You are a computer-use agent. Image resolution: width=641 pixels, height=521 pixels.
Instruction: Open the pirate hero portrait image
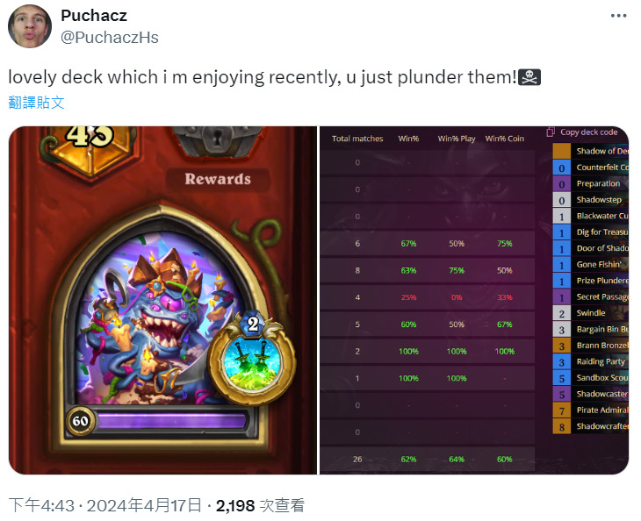click(x=162, y=300)
